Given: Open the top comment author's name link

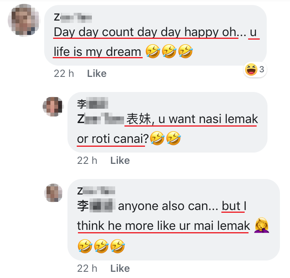Looking at the screenshot, I should coord(73,17).
